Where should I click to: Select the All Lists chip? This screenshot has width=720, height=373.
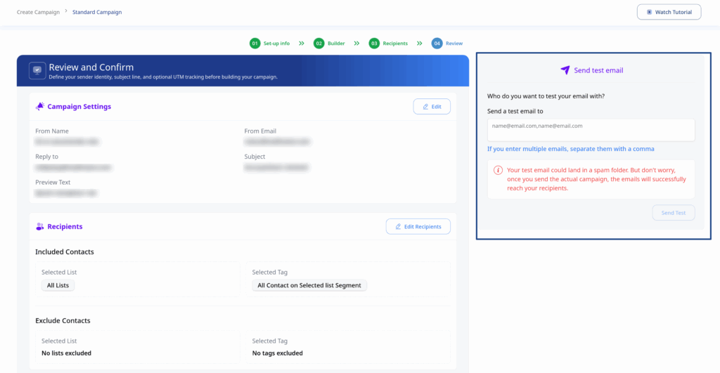(x=58, y=285)
